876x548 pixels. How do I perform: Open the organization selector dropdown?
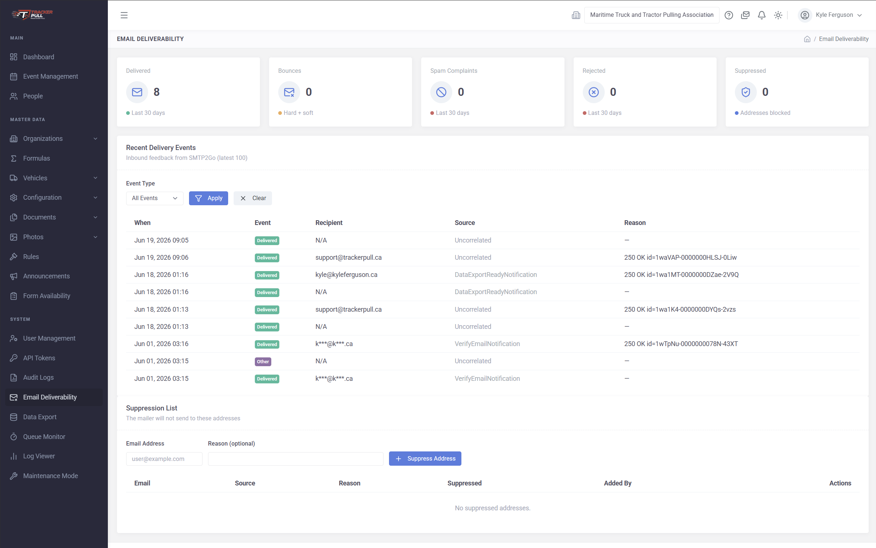pyautogui.click(x=652, y=15)
